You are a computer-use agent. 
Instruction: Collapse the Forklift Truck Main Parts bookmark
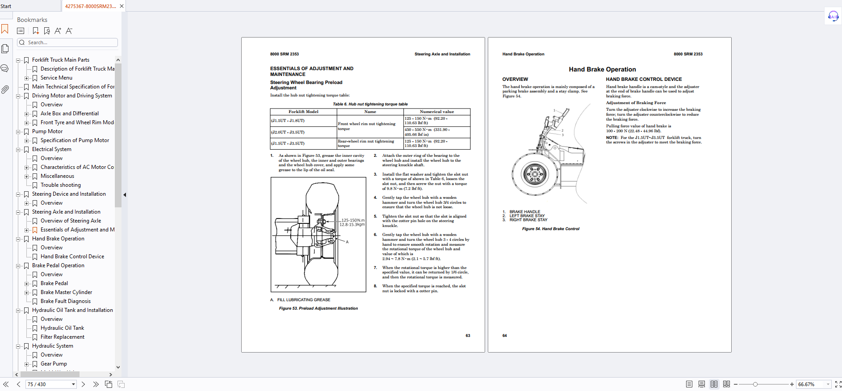coord(18,60)
